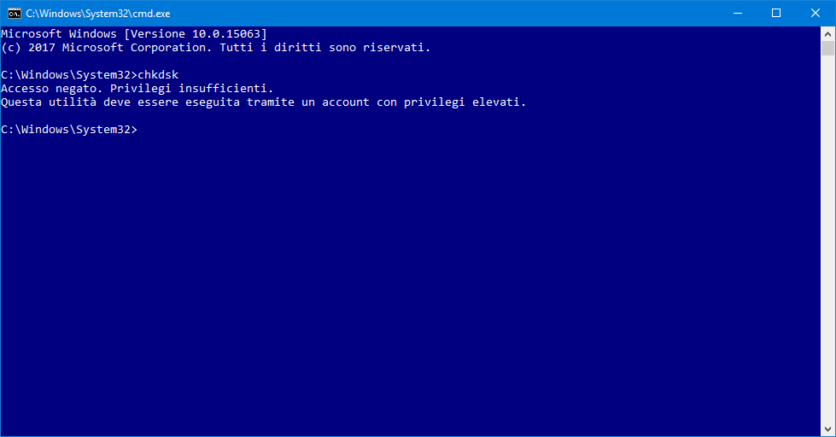Click the cmd.exe icon in title bar
This screenshot has width=836, height=437.
pos(15,13)
